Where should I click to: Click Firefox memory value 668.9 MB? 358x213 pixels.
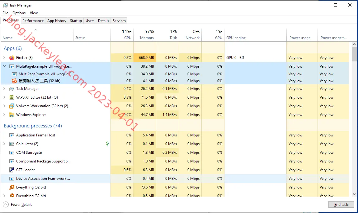click(x=147, y=58)
